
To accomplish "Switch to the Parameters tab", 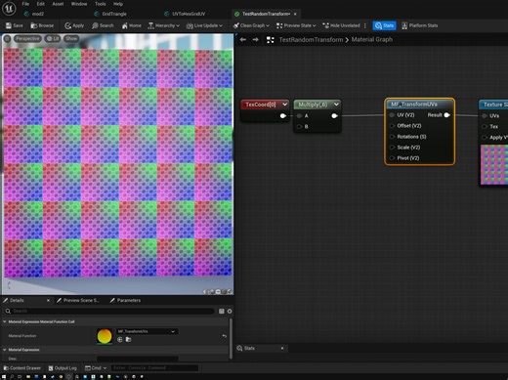I will click(x=125, y=300).
